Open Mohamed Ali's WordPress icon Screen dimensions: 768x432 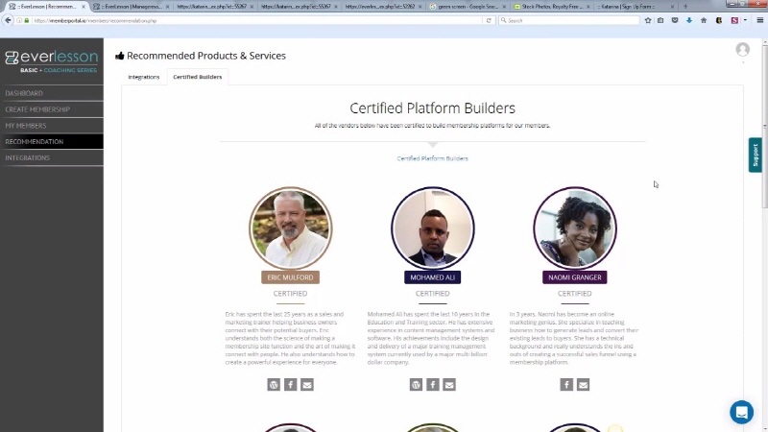416,385
